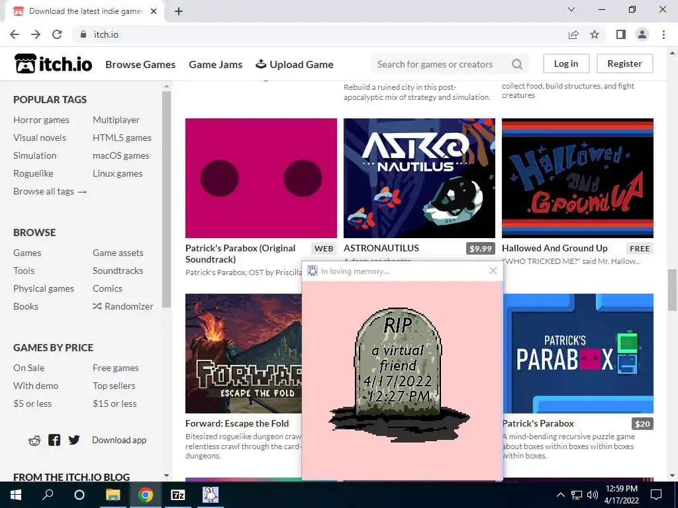Open the Twitter social icon
The image size is (678, 508).
coord(74,440)
